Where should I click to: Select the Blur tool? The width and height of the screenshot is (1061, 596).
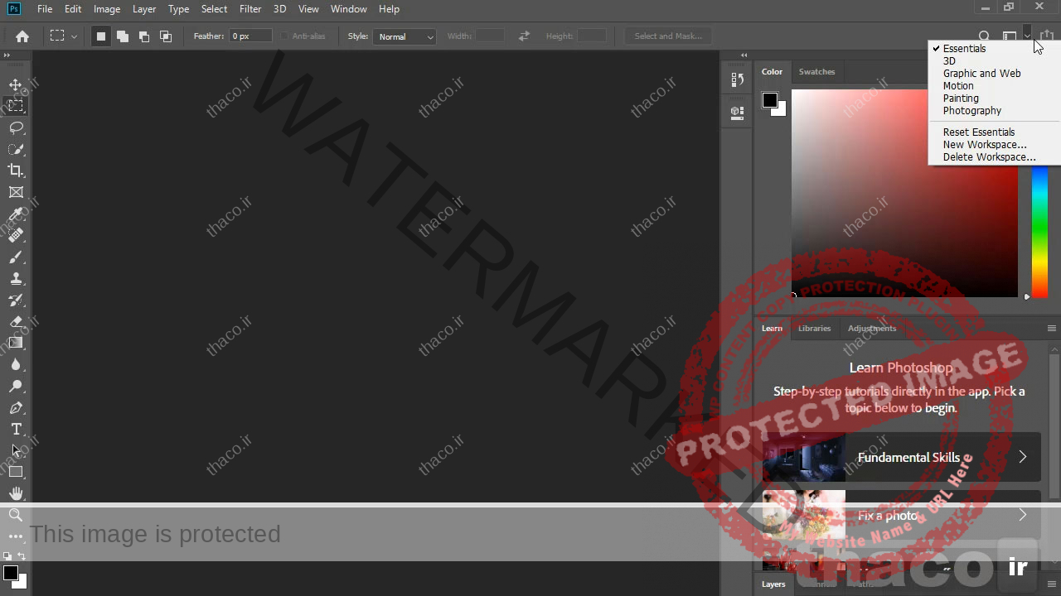16,364
